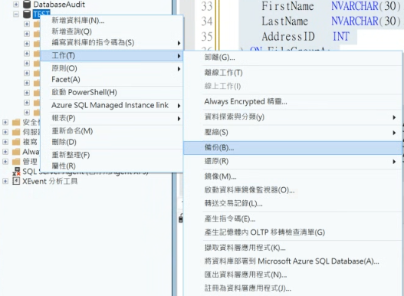
Task: Choose 重新整理(F) from menu
Action: pyautogui.click(x=112, y=155)
